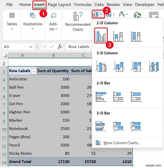The image size is (164, 168).
Task: Confirm formula entry with checkmark icon
Action: pyautogui.click(x=52, y=47)
